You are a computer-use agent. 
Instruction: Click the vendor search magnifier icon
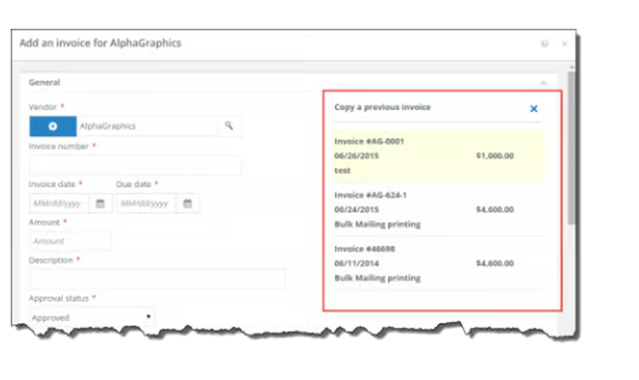[x=229, y=126]
